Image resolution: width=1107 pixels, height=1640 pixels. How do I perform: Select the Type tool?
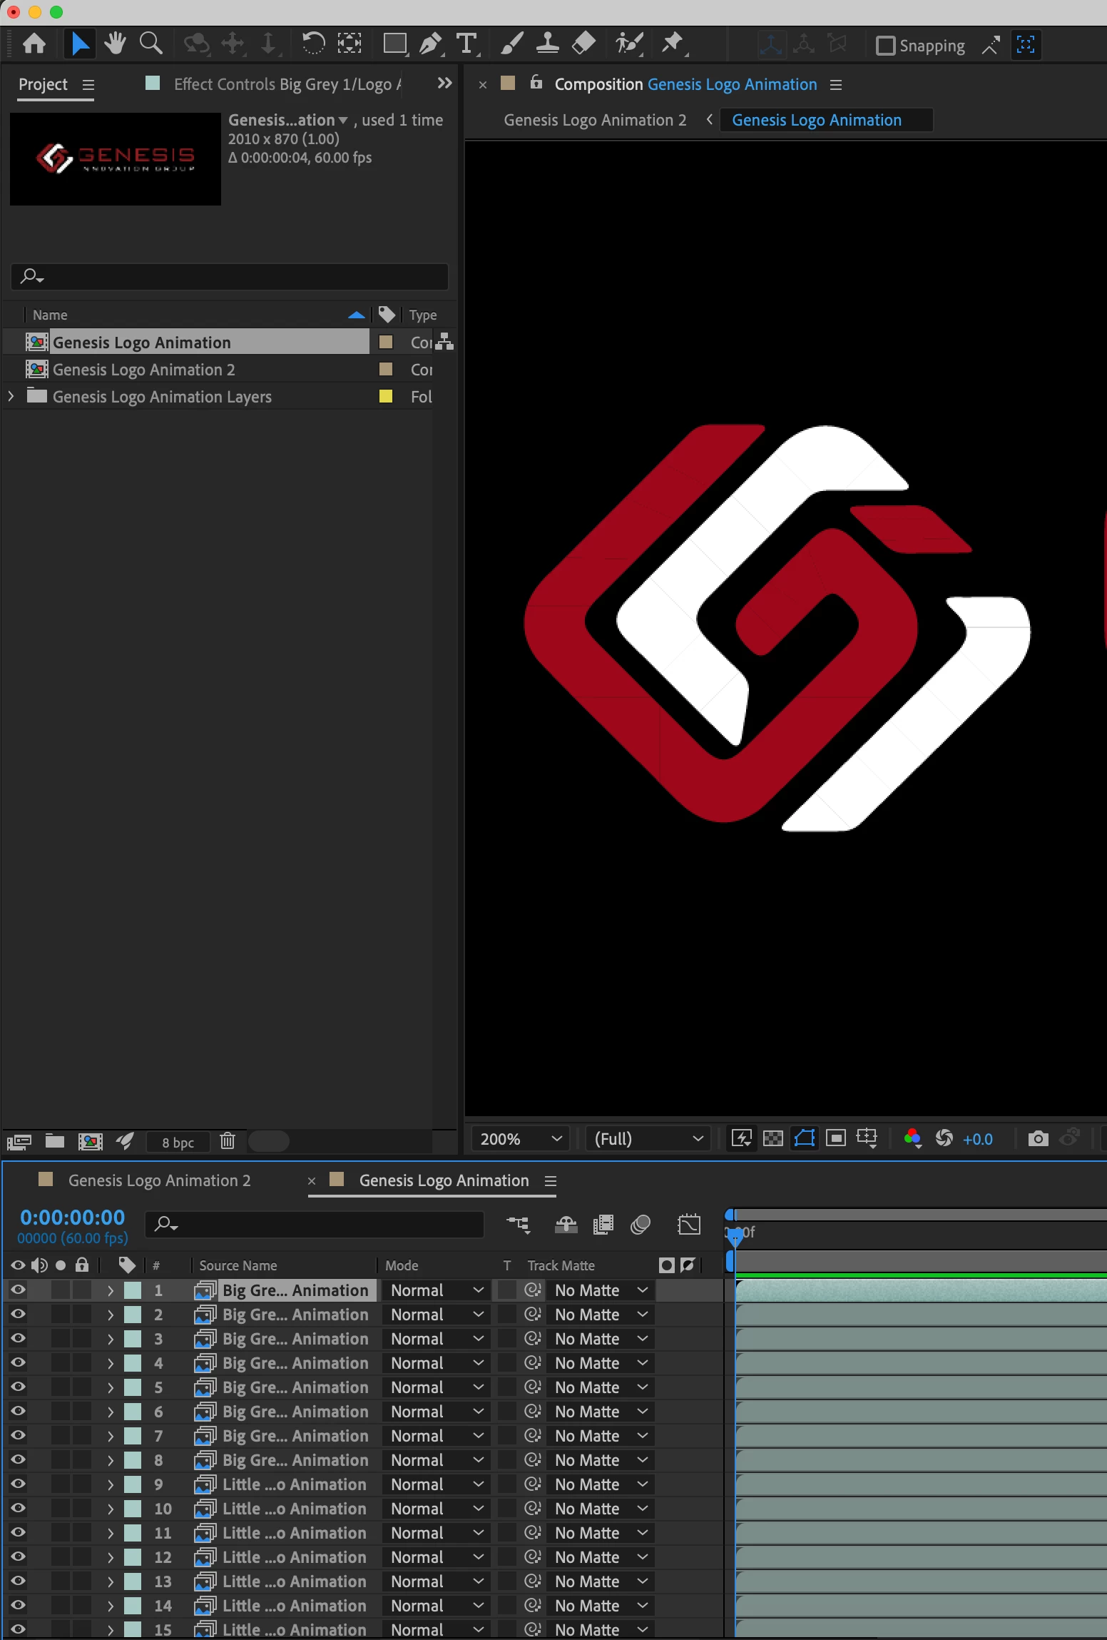coord(467,44)
